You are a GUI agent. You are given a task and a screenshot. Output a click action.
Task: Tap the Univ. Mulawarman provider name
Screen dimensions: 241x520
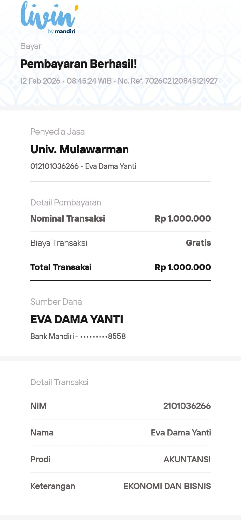[79, 149]
